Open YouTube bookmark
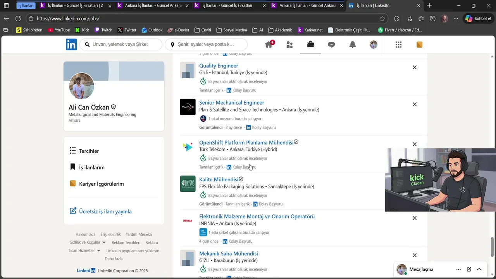Image resolution: width=496 pixels, height=279 pixels. 59,30
